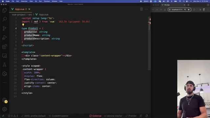The height and width of the screenshot is (118, 210).
Task: Open the Search view in activity bar
Action: (x=4, y=19)
